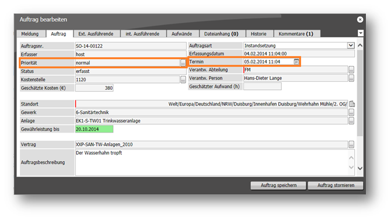Screen dimensions: 391x220
Task: Click the Geschätzte Kosten (€) label
Action: click(43, 88)
